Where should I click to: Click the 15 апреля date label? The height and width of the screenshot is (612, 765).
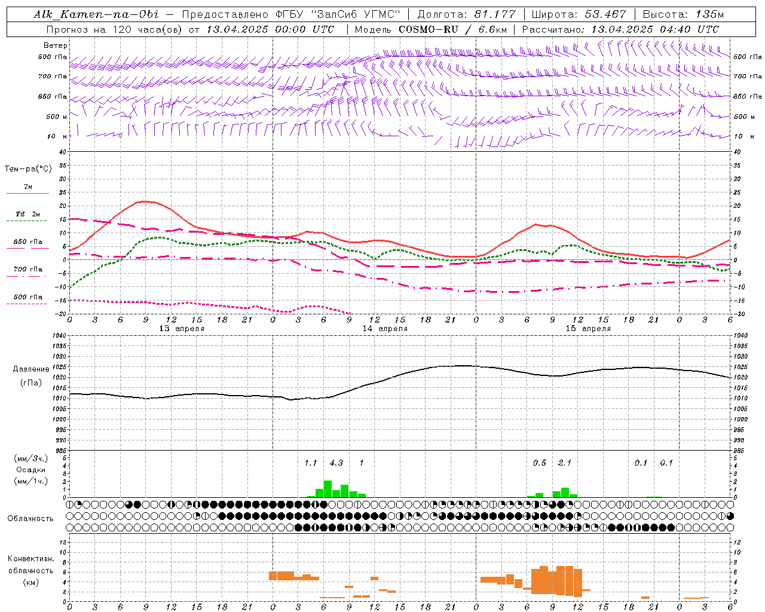pyautogui.click(x=588, y=329)
